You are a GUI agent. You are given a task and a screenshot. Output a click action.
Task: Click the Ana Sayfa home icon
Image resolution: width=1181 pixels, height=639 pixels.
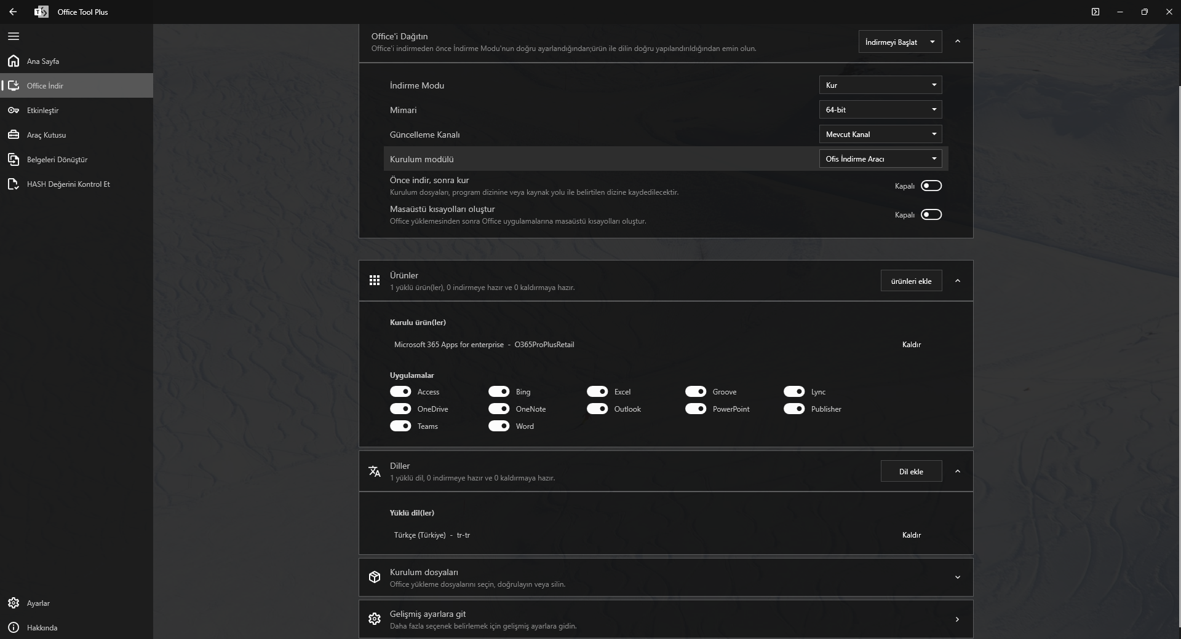click(x=14, y=61)
